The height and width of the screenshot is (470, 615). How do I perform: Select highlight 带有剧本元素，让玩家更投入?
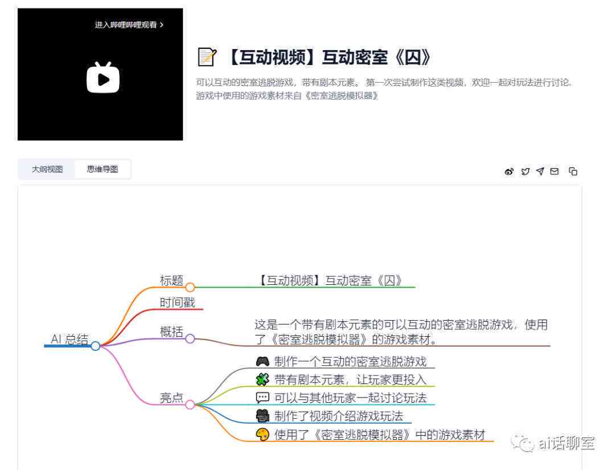coord(350,379)
